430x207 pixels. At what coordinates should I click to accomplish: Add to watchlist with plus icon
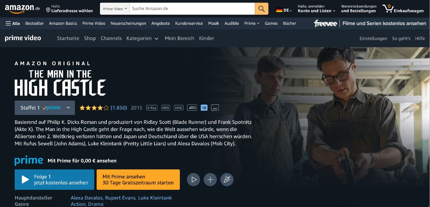[210, 180]
